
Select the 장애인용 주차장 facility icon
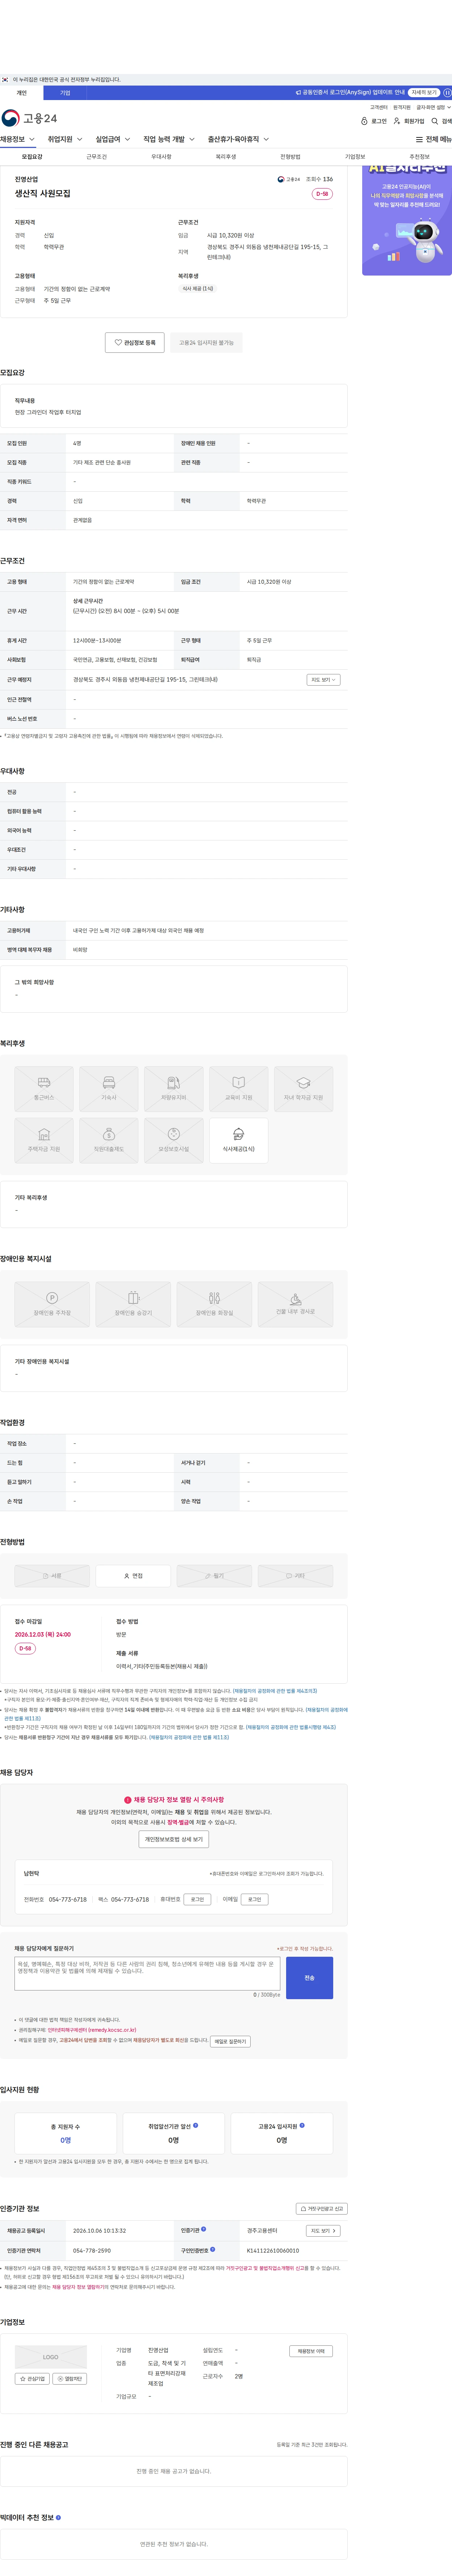point(52,1304)
